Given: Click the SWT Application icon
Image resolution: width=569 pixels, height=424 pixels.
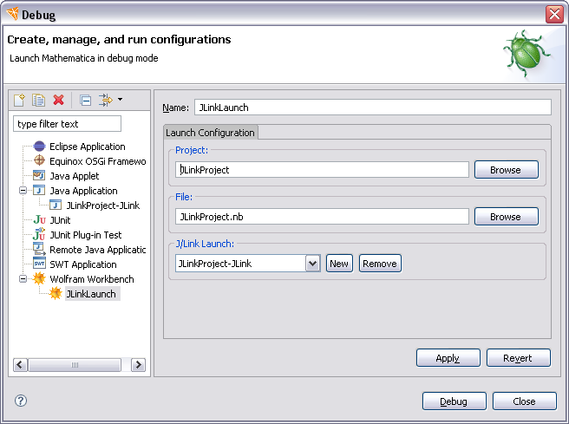Looking at the screenshot, I should [39, 264].
